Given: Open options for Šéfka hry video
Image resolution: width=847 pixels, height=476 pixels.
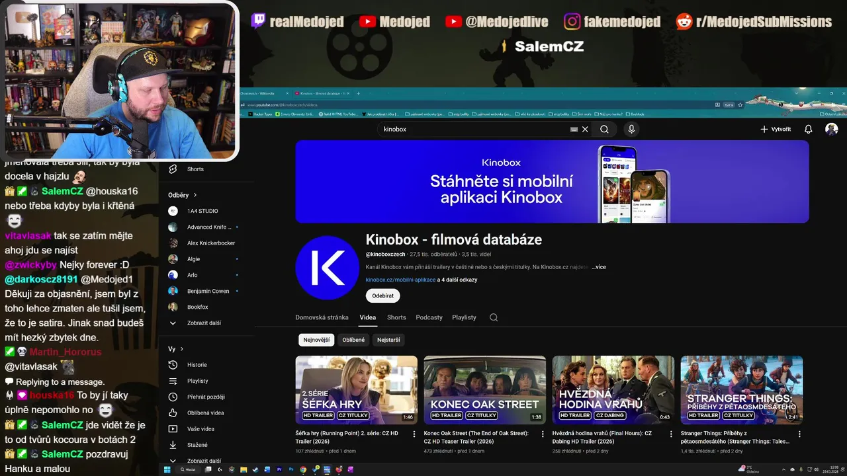Looking at the screenshot, I should coord(414,434).
